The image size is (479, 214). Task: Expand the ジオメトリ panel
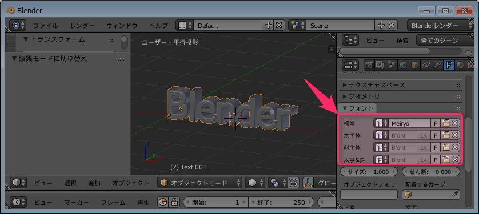coord(361,96)
